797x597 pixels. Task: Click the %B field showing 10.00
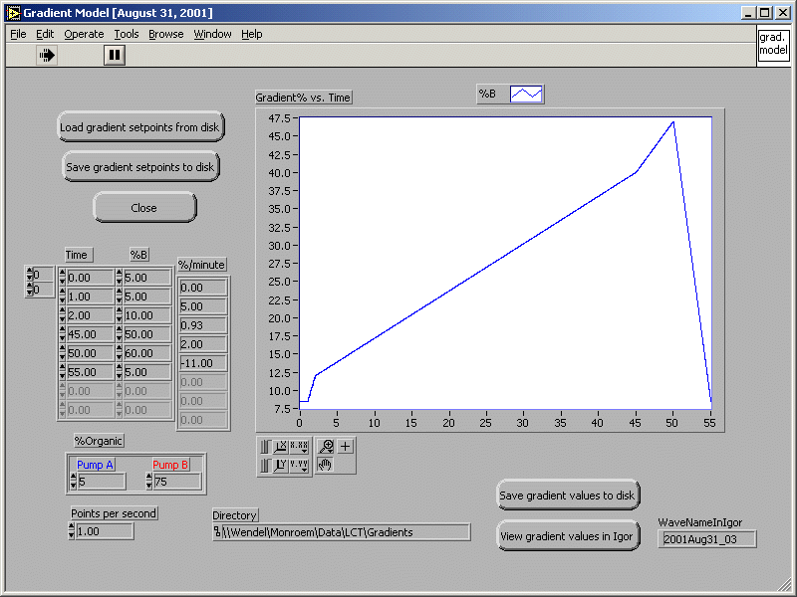[x=147, y=315]
